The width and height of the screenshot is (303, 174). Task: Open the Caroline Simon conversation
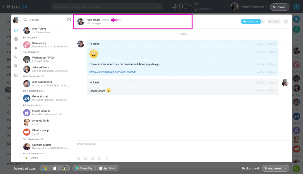pos(46,147)
